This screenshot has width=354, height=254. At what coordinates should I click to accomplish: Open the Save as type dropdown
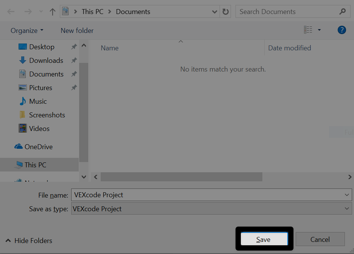point(347,209)
